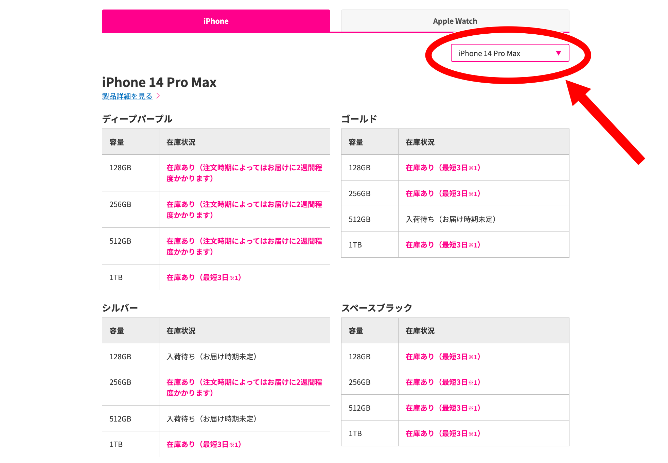Click スペースブラック 1TB stock status
This screenshot has height=463, width=668.
pos(443,433)
